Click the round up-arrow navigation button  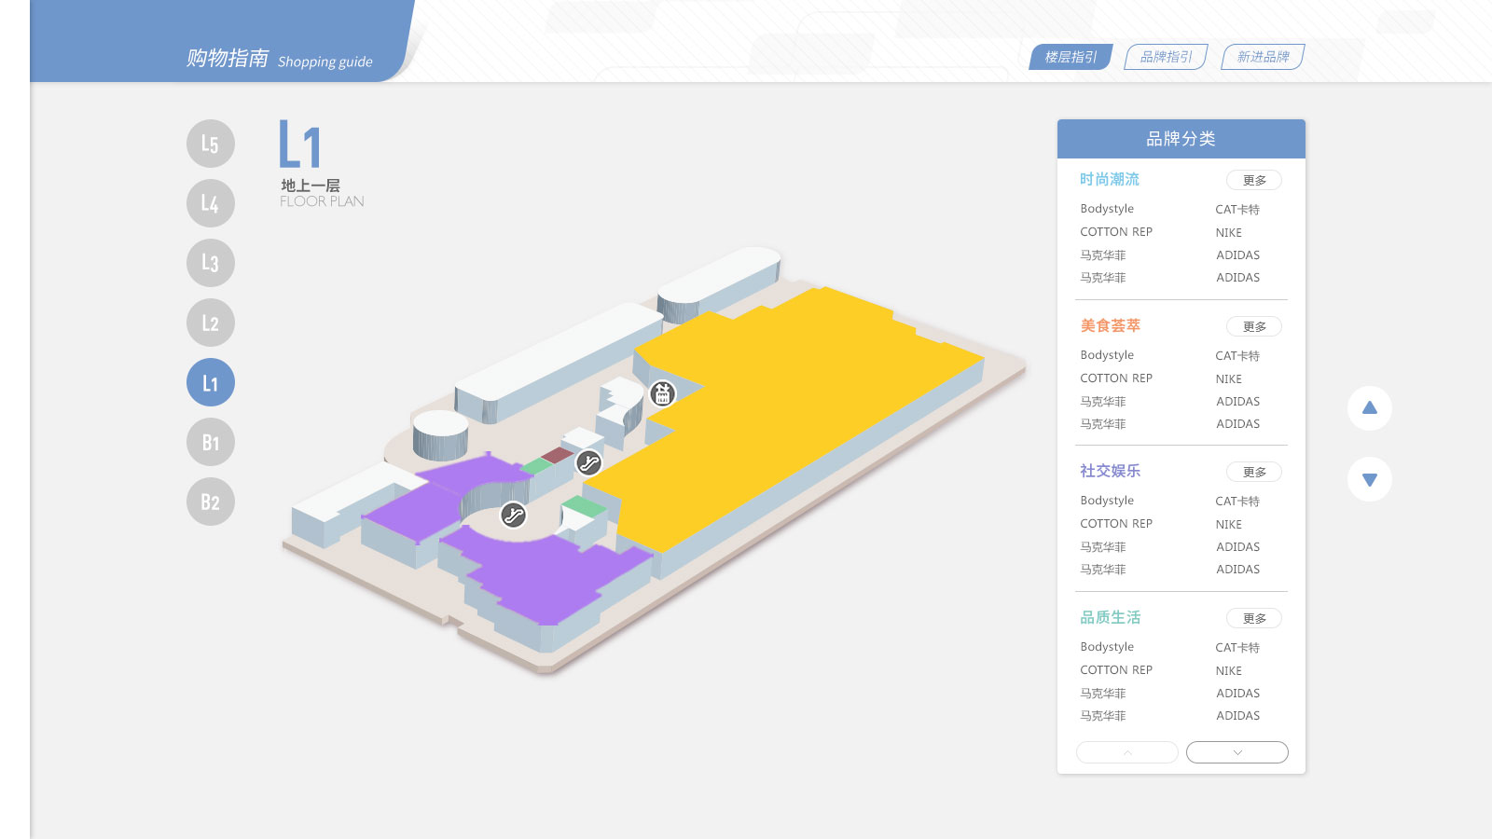tap(1370, 408)
